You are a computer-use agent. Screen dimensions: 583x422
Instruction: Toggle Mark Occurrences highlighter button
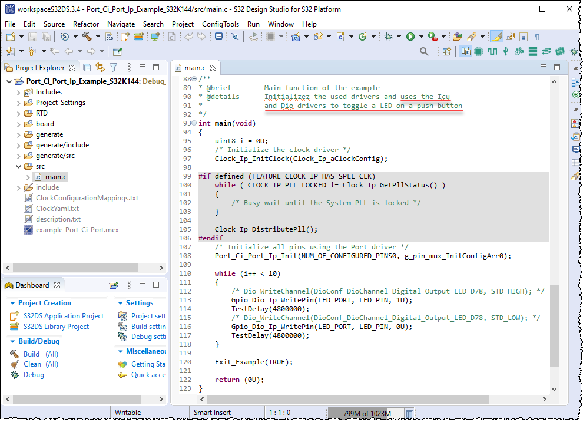(496, 37)
